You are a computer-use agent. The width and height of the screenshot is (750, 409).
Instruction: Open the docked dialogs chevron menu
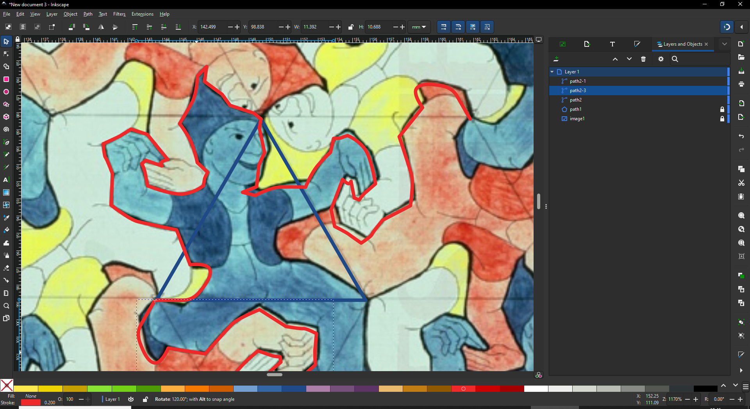tap(725, 44)
